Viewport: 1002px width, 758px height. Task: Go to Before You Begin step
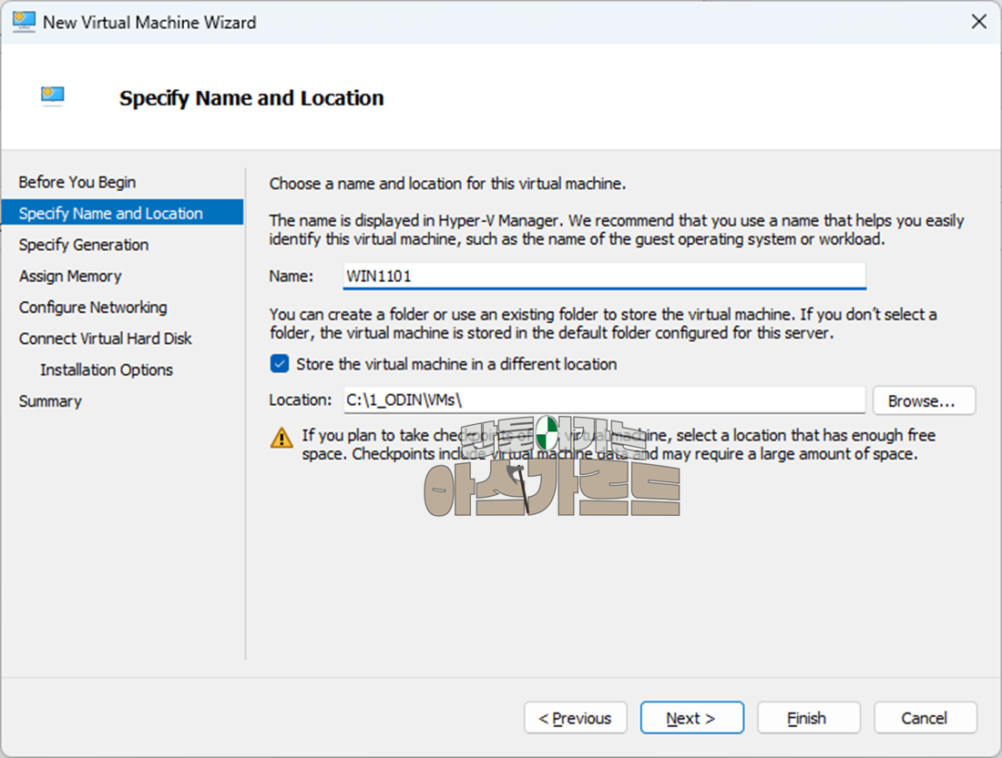(x=77, y=182)
